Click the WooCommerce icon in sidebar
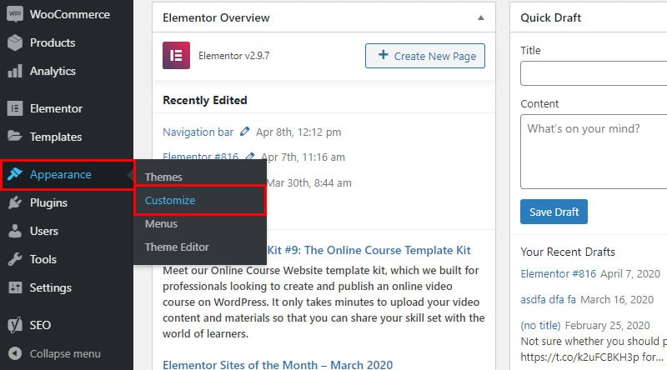667x370 pixels. click(15, 14)
